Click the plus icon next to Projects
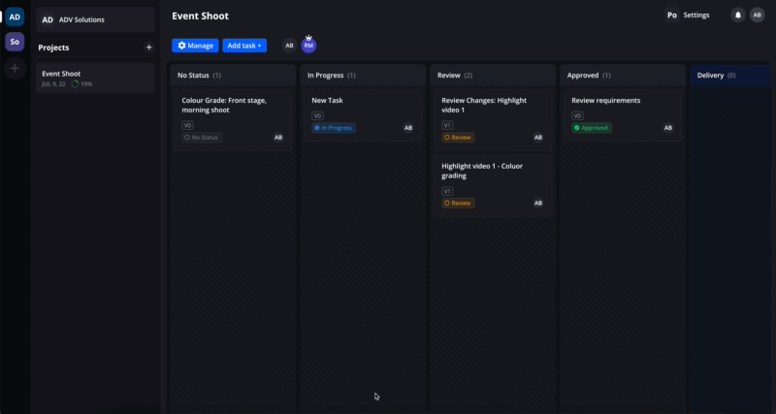 tap(148, 48)
